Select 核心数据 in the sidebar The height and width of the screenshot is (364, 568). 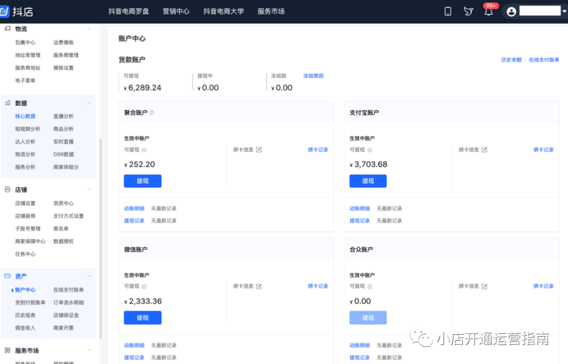(x=25, y=116)
